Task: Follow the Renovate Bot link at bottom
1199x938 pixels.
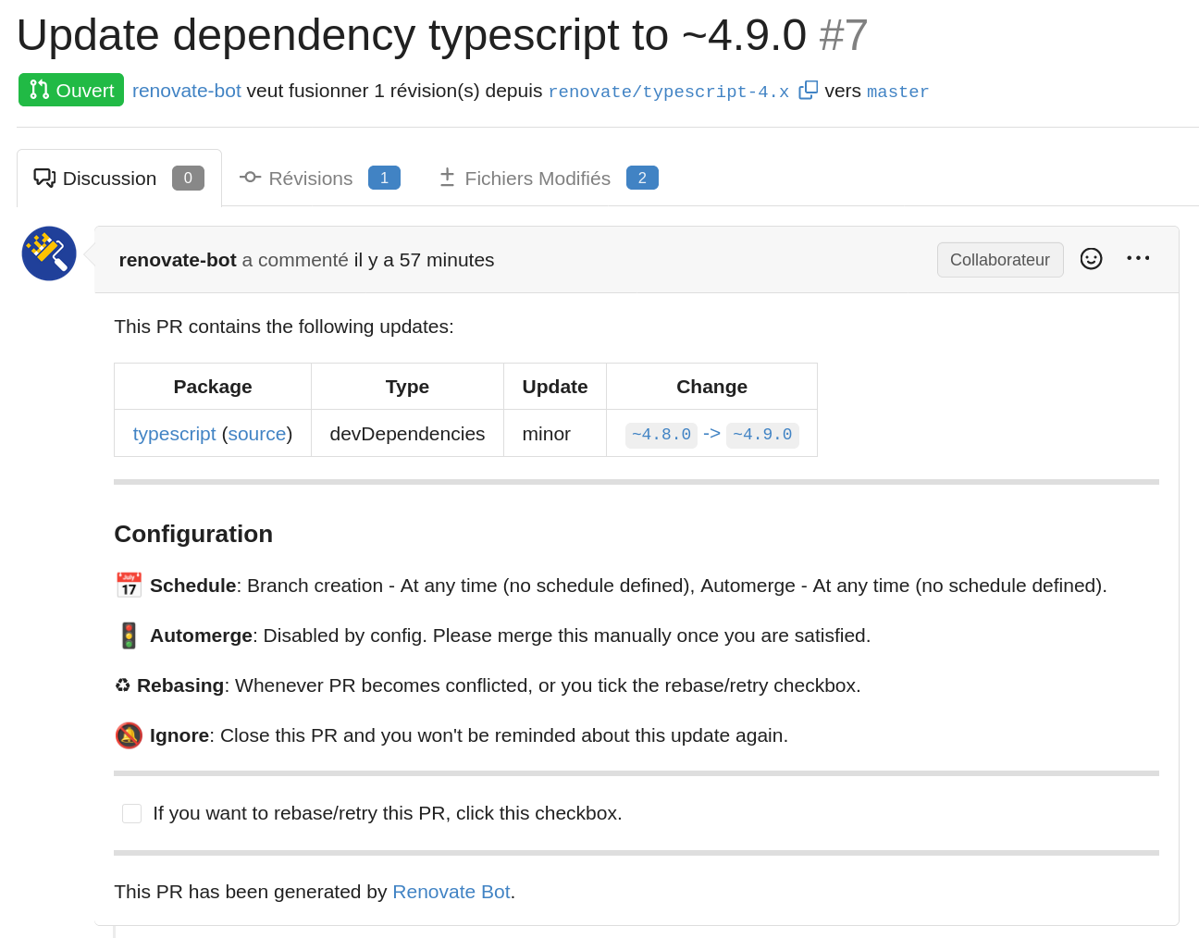Action: coord(451,891)
